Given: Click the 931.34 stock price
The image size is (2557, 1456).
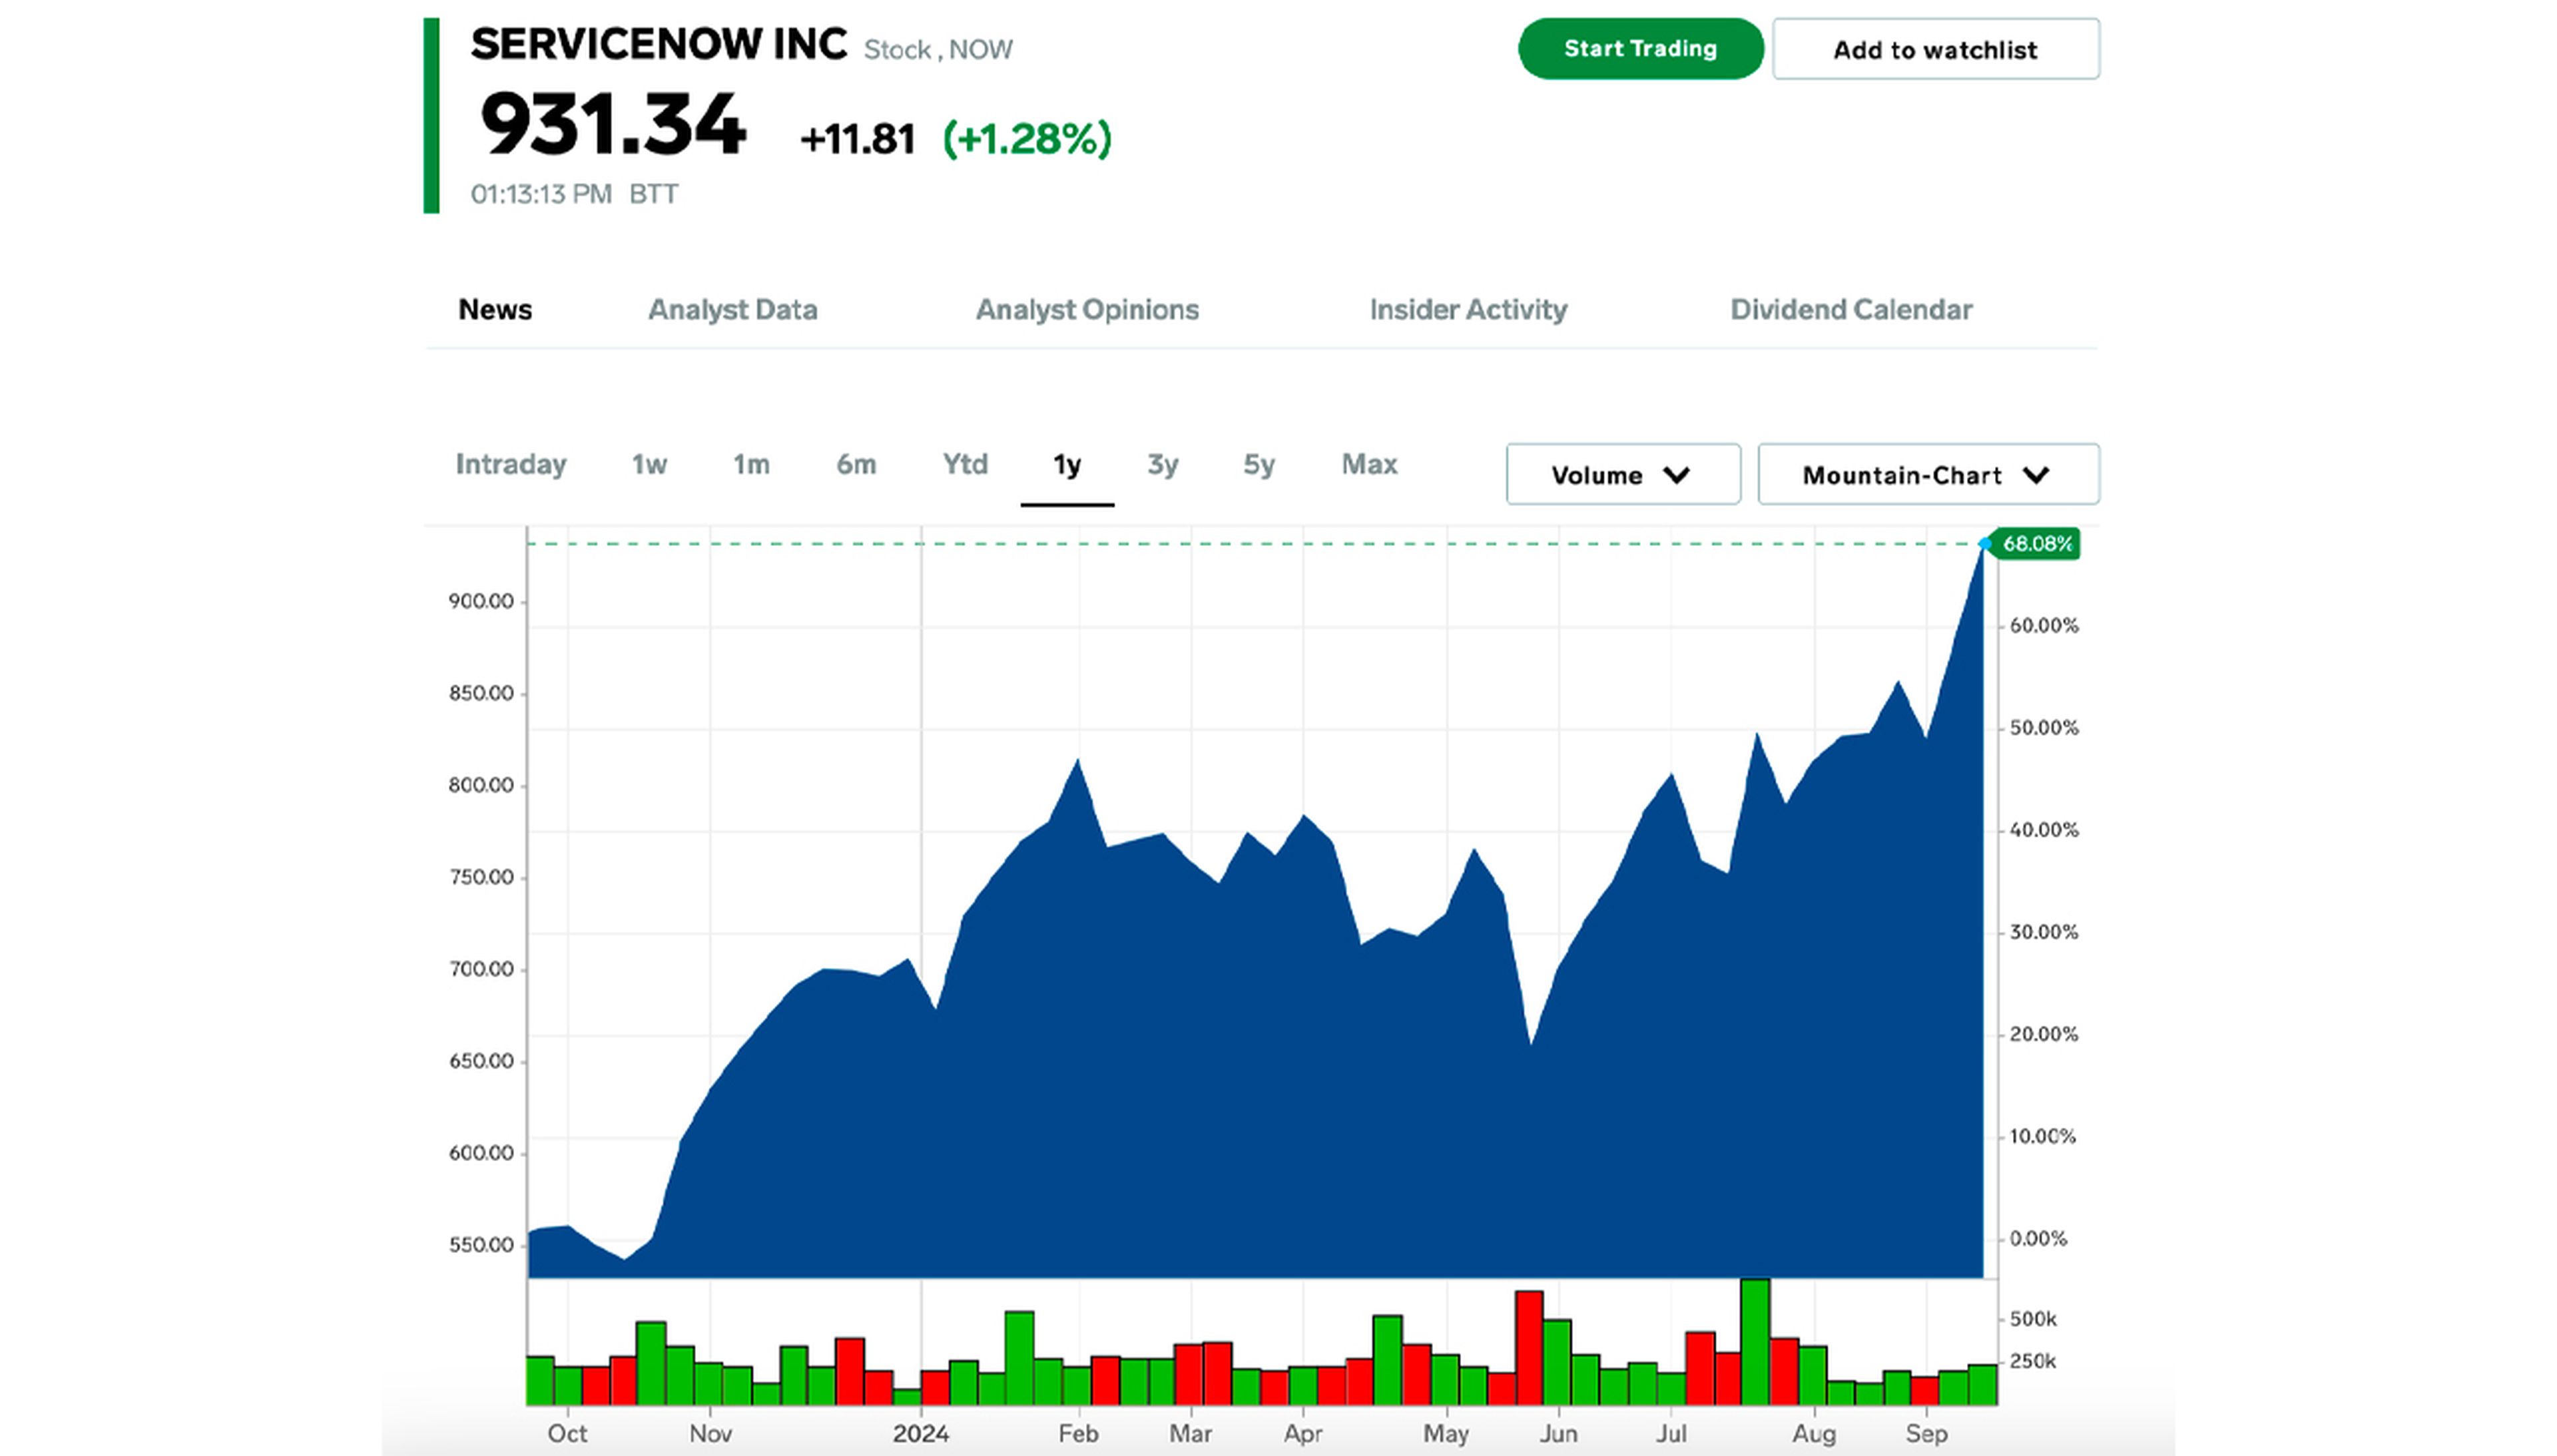Looking at the screenshot, I should pos(613,125).
